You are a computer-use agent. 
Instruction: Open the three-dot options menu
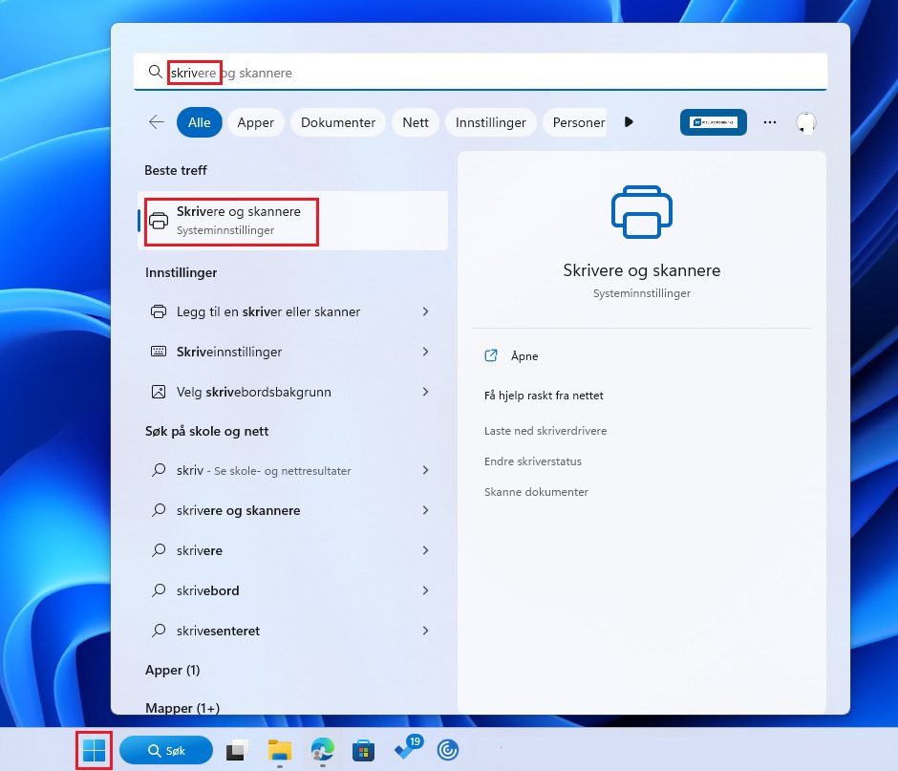(770, 122)
